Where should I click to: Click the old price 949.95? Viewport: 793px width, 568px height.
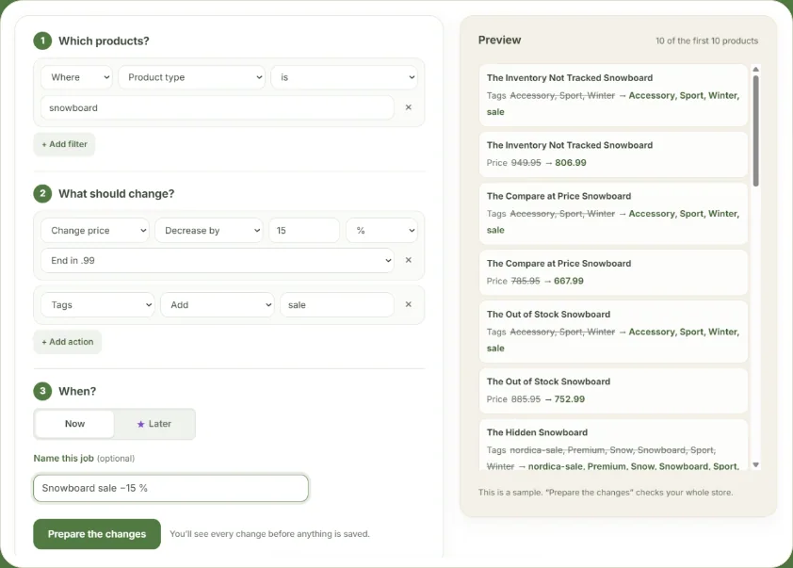point(526,163)
